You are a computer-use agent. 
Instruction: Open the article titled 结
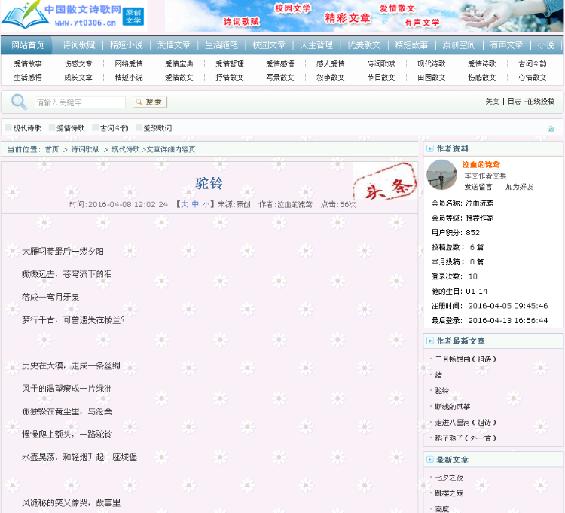[438, 375]
